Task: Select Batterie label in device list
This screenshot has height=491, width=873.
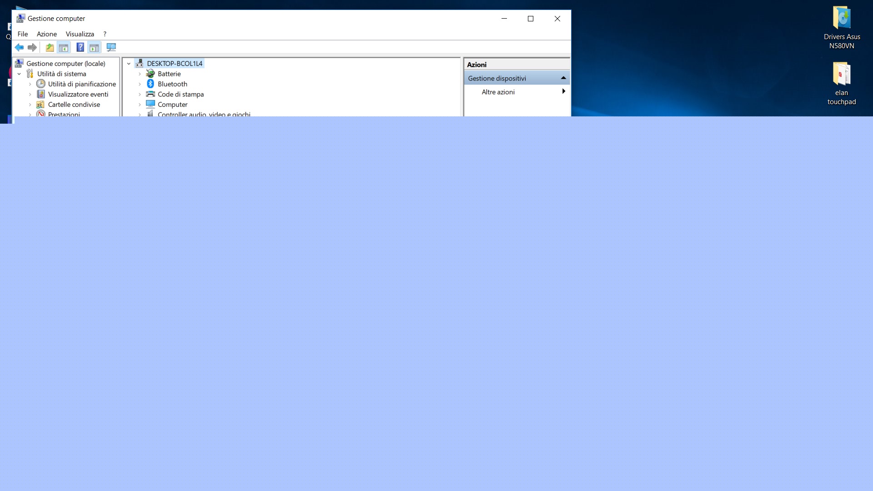Action: [169, 74]
